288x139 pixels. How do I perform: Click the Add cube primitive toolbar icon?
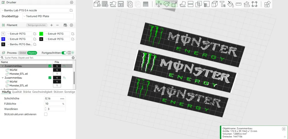click(97, 4)
